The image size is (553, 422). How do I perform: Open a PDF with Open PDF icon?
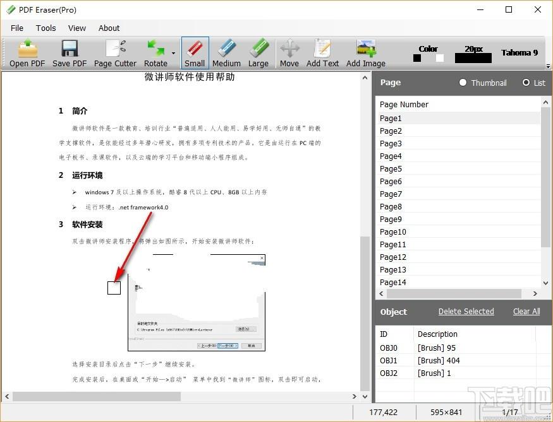[x=27, y=53]
